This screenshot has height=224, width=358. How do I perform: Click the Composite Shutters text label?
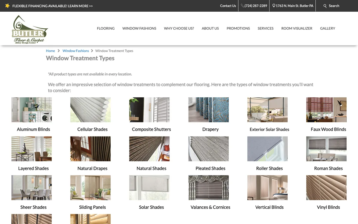click(152, 129)
